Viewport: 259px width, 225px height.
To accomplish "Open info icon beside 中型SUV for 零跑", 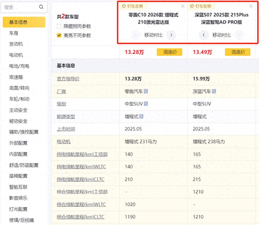I will click(x=146, y=104).
